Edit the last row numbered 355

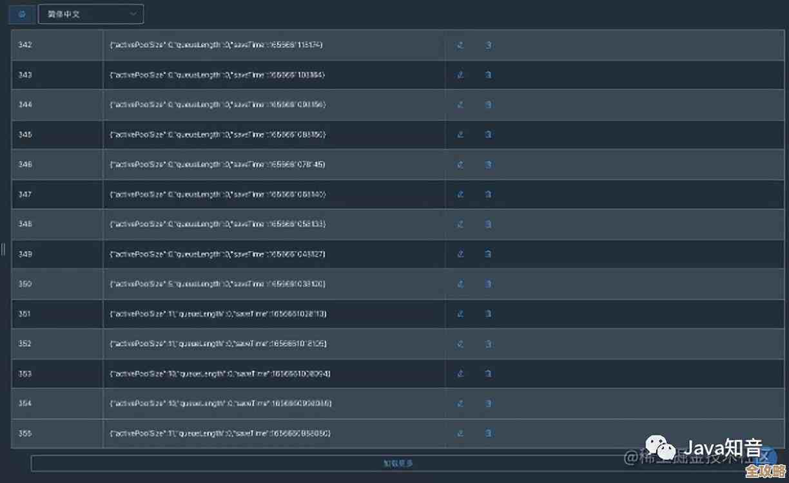point(460,433)
